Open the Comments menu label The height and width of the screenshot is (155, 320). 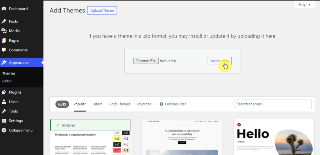(x=18, y=50)
